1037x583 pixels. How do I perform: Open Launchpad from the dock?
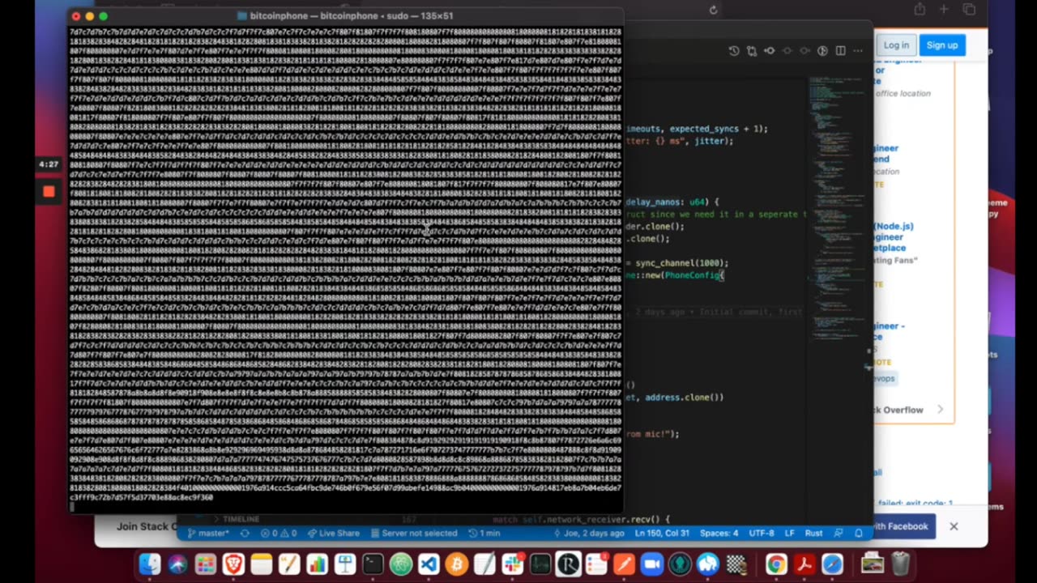(x=205, y=564)
